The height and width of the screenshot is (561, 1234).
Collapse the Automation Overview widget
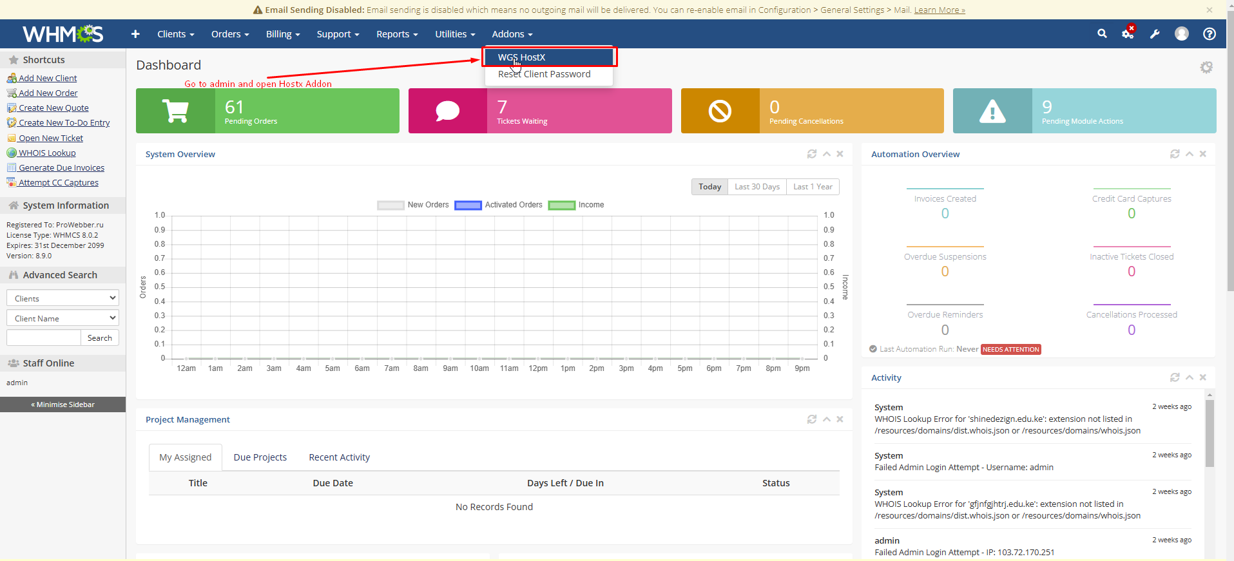(1190, 154)
